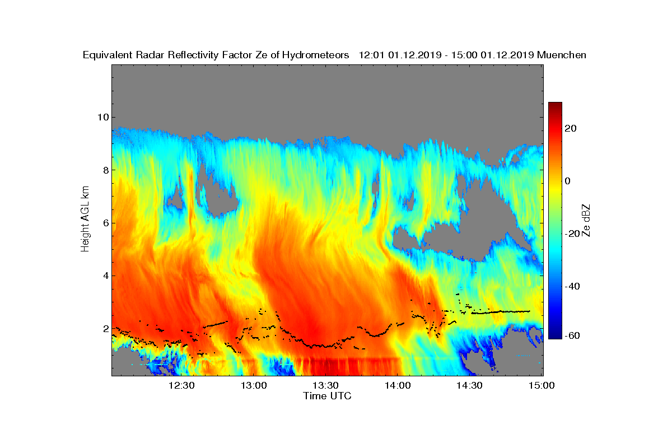Click the dark blue bottom of the colorbar
This screenshot has width=672, height=448.
555,335
